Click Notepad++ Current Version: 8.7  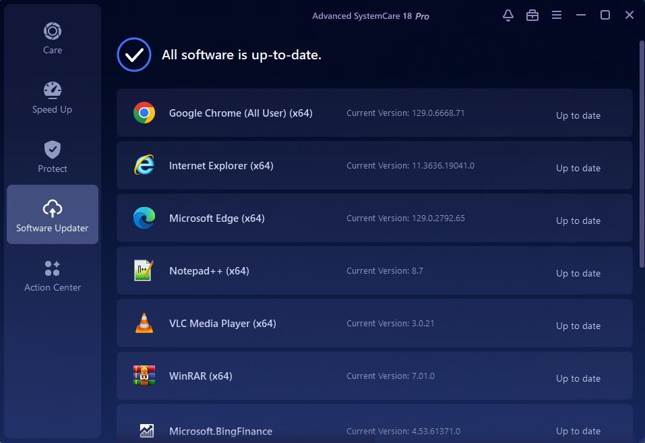tap(385, 271)
